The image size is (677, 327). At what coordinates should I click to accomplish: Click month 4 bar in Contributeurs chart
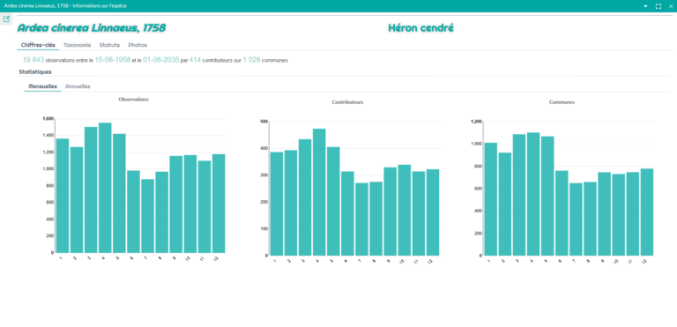tap(319, 192)
